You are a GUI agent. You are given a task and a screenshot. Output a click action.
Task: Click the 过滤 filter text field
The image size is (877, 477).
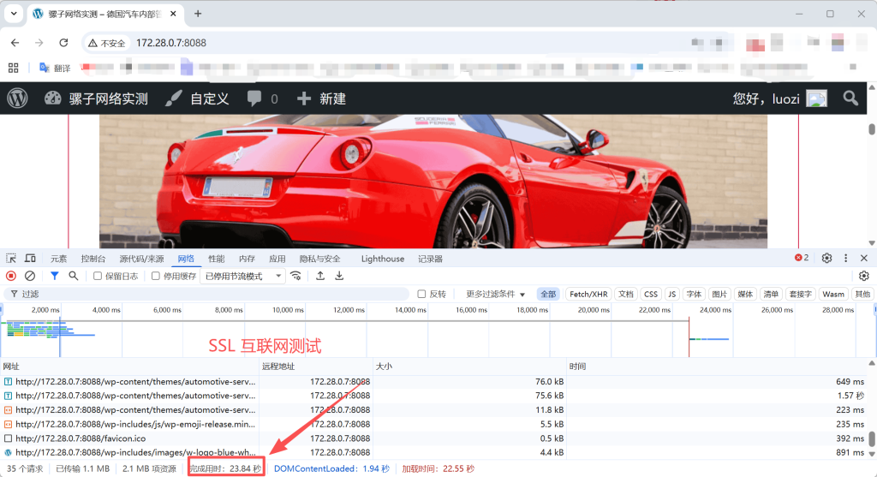(206, 294)
